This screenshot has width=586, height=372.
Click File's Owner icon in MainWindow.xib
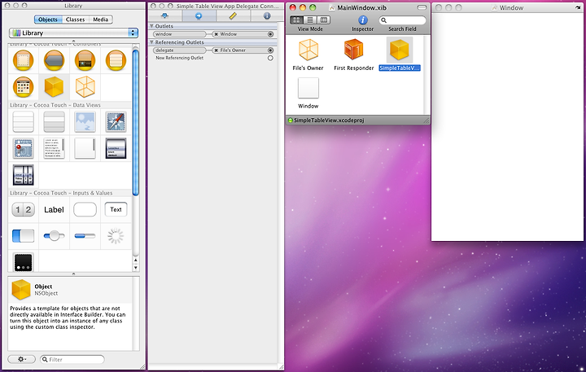tap(308, 50)
